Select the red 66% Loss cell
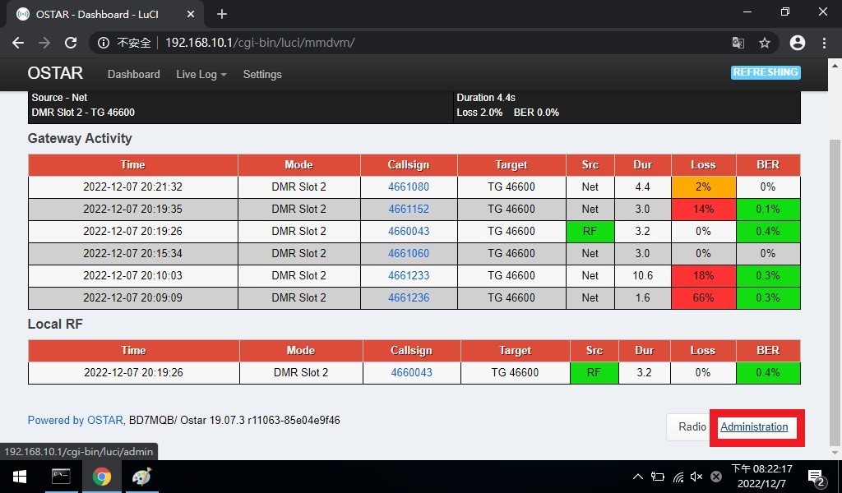Screen dimensions: 842x493 [x=703, y=297]
